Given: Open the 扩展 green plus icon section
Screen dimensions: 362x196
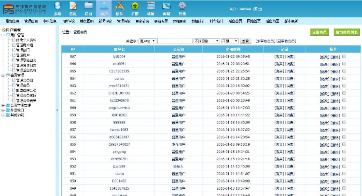Looking at the screenshot, I should click(135, 9).
